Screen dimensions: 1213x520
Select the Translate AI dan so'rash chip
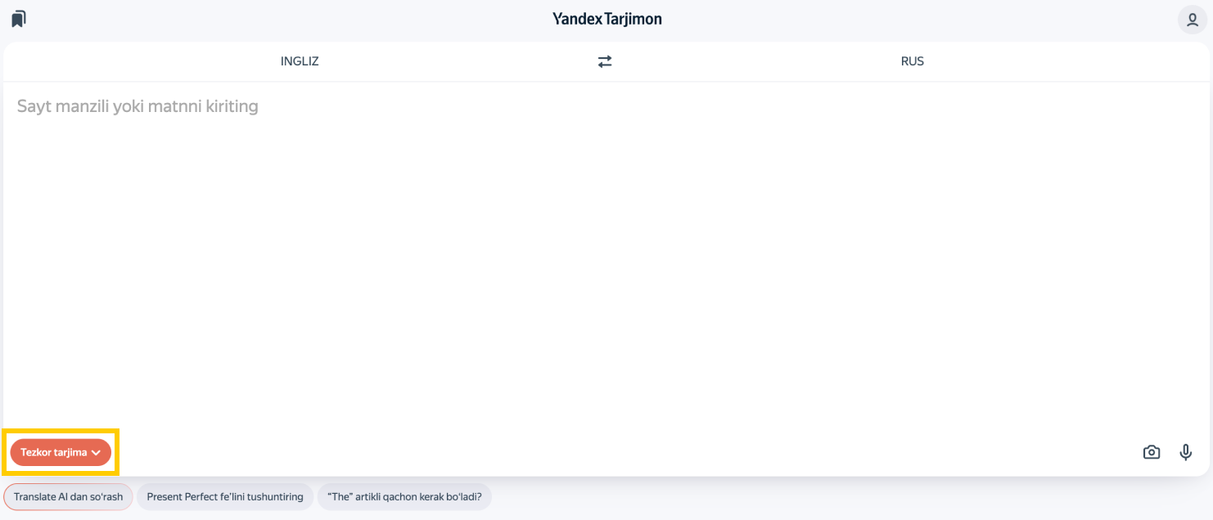coord(68,497)
